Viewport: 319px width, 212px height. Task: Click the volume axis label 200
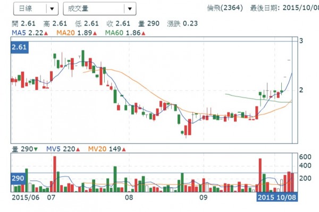305,178
